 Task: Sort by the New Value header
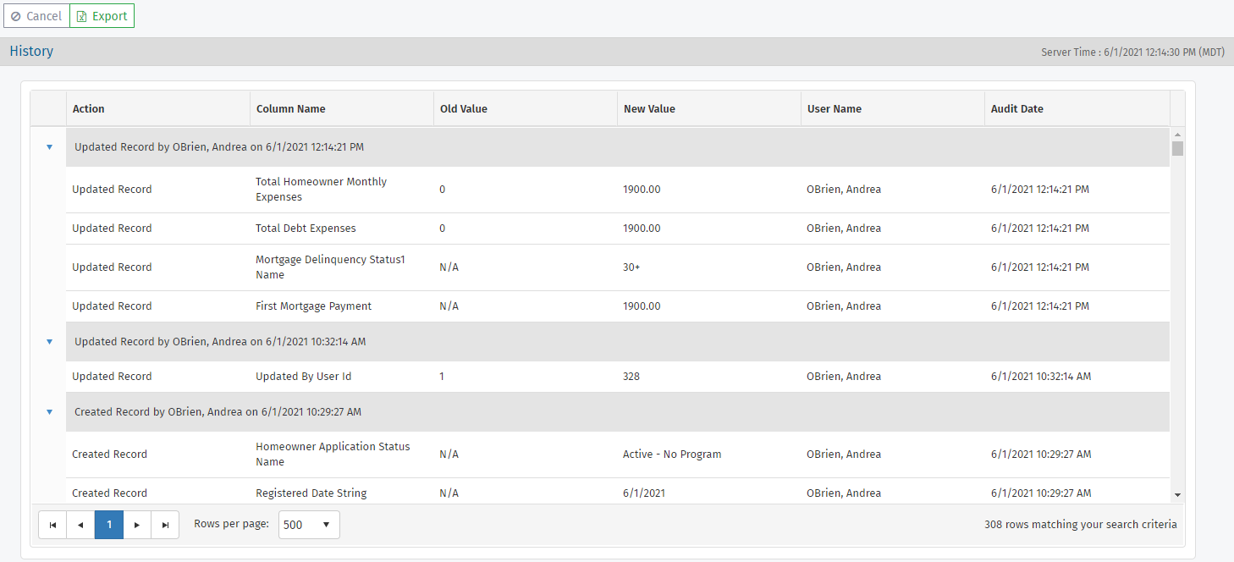tap(649, 109)
